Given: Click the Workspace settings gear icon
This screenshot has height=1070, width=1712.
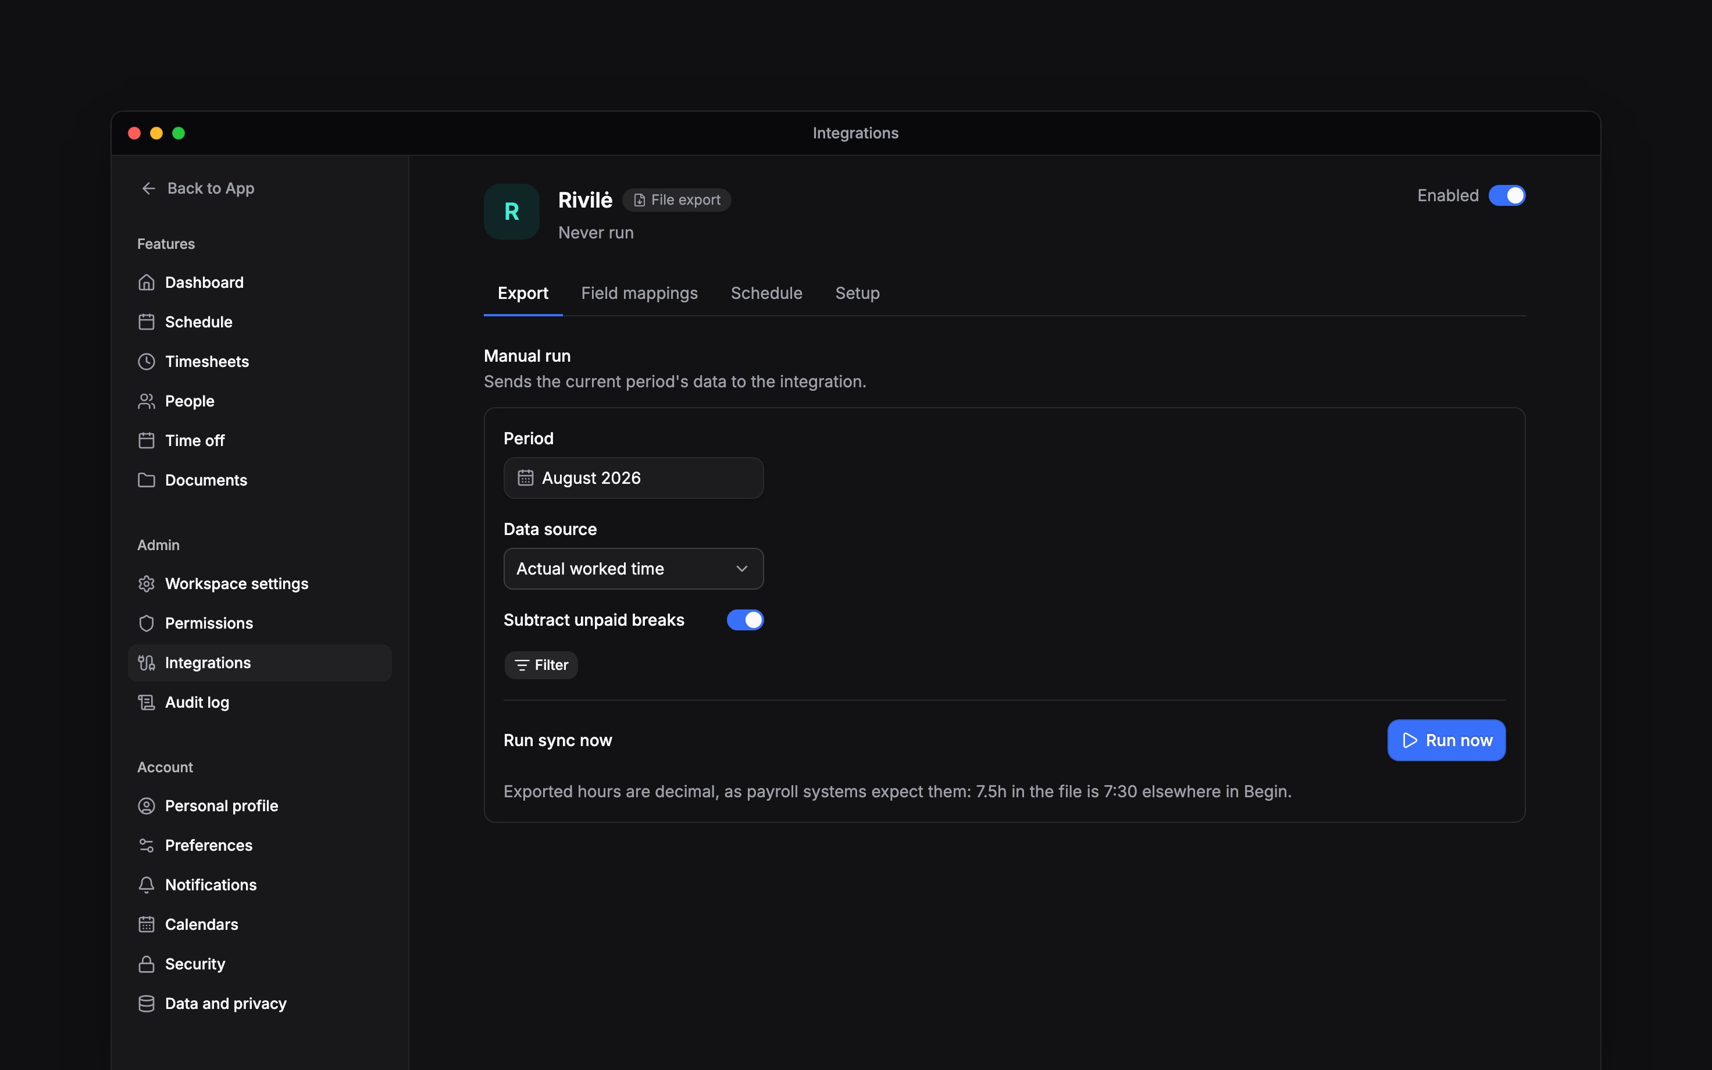Looking at the screenshot, I should tap(147, 584).
